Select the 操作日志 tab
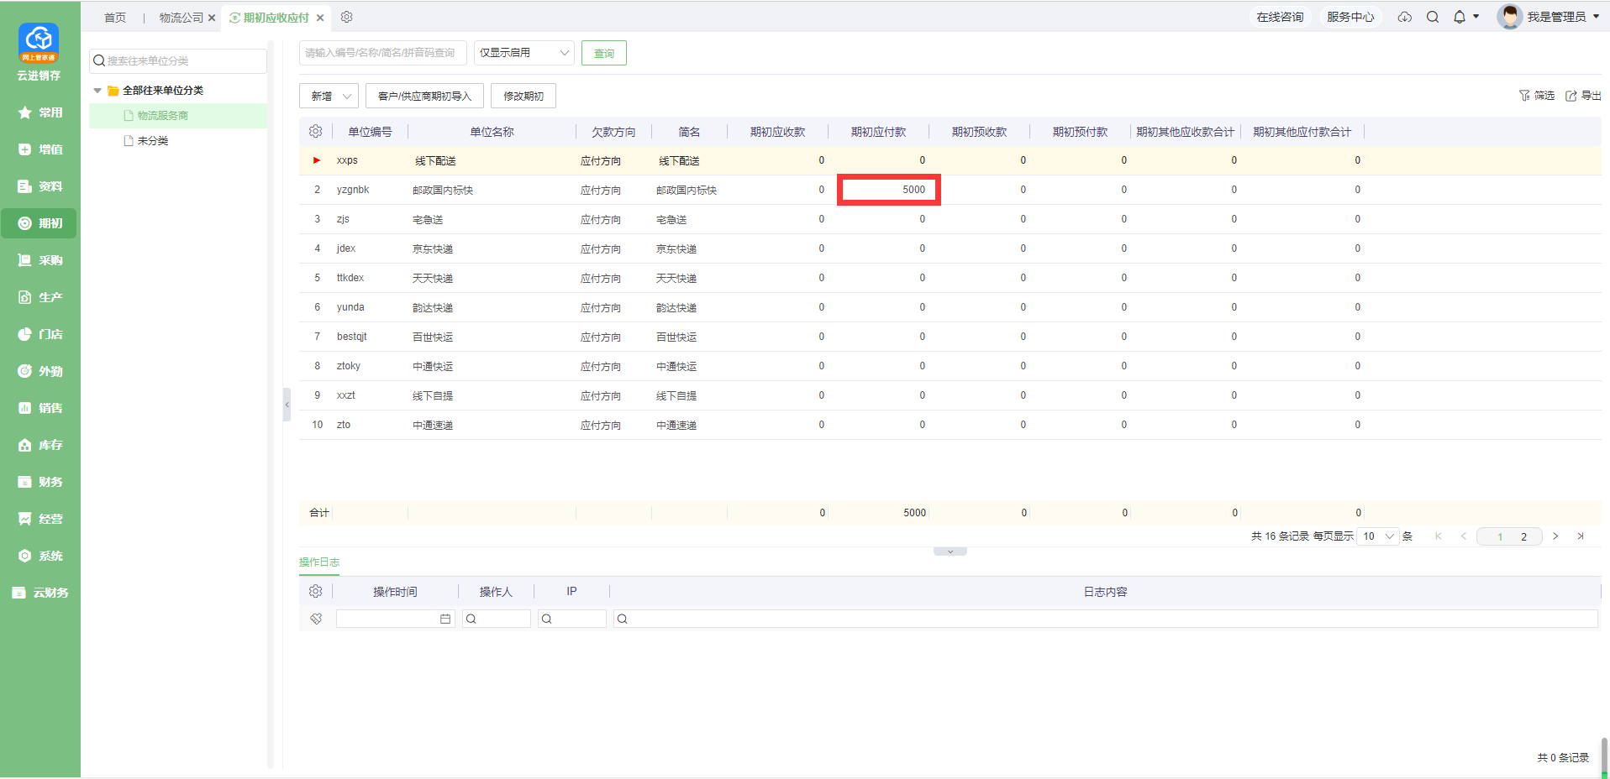This screenshot has height=779, width=1610. (319, 562)
